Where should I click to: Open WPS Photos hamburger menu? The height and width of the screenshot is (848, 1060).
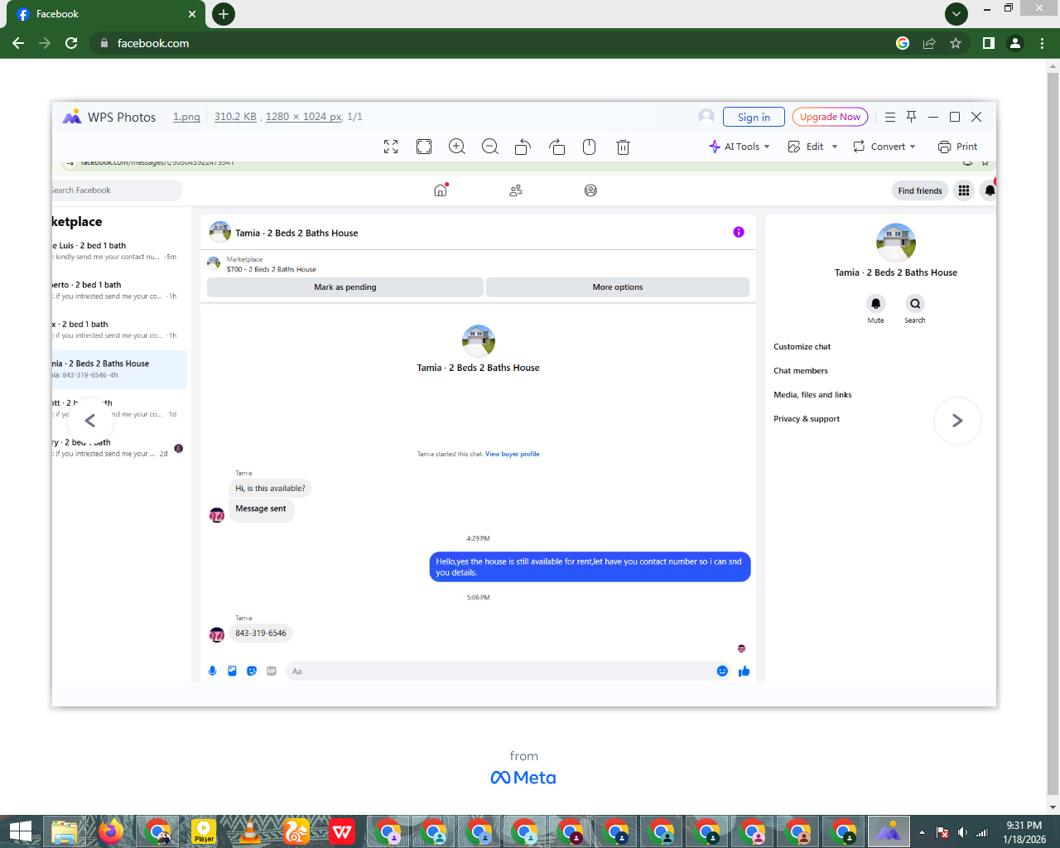(890, 117)
